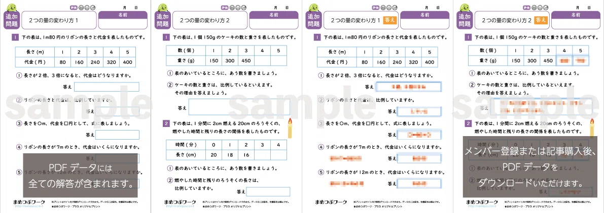Click the 20 cell in the candle length row
604x213 pixels.
[214, 155]
